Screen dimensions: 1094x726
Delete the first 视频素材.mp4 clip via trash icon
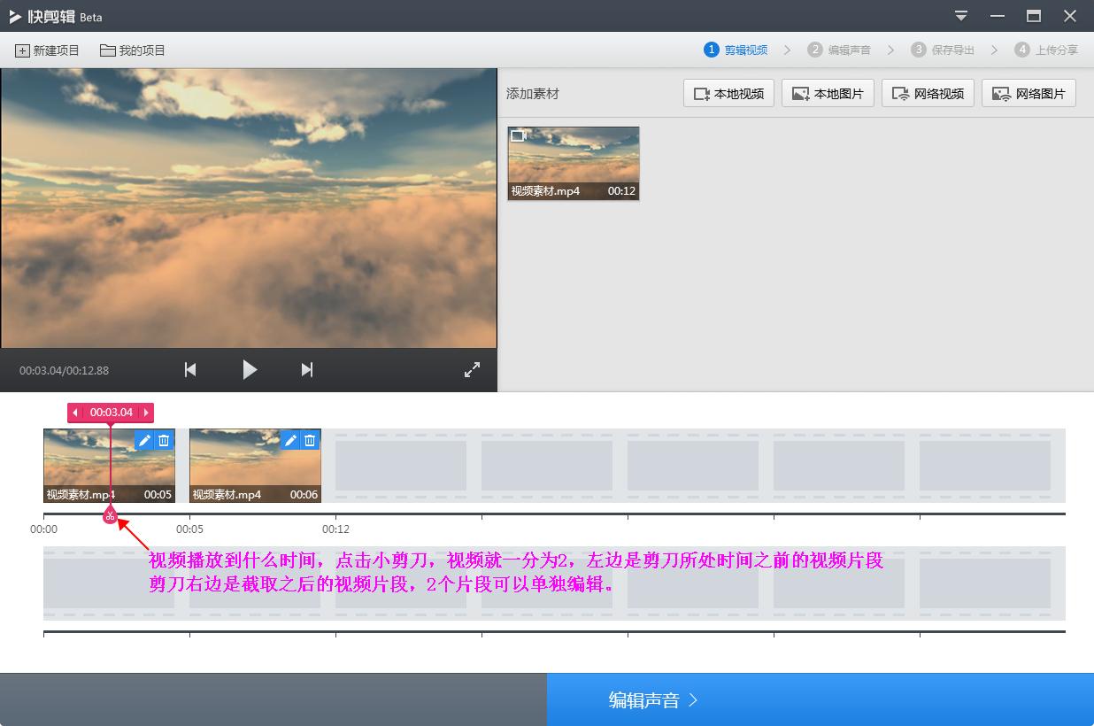coord(164,439)
